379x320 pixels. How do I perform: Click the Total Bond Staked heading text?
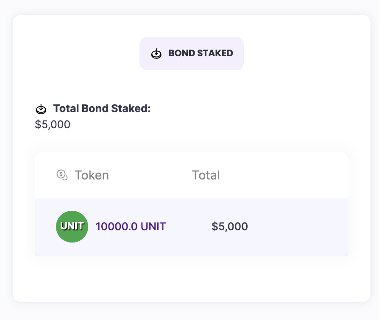(102, 109)
